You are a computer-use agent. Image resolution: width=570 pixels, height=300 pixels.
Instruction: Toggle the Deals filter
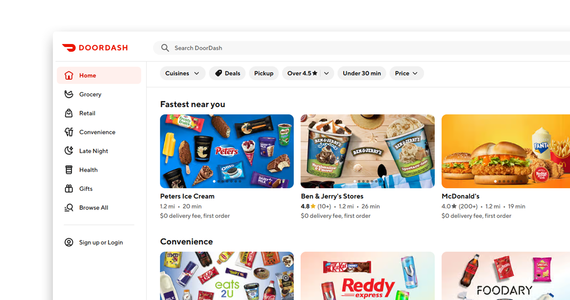coord(227,73)
